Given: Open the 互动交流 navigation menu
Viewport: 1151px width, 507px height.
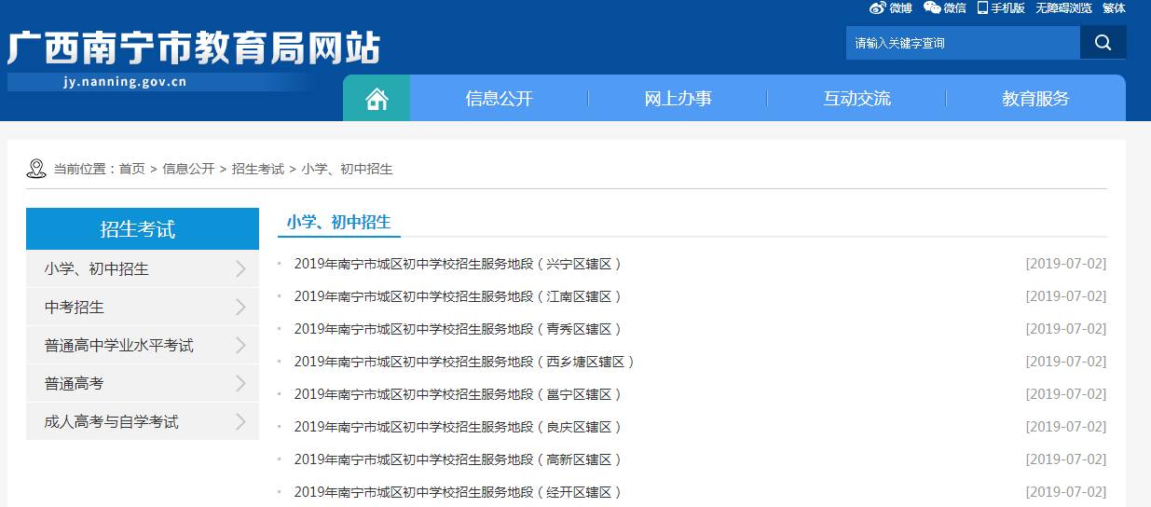Looking at the screenshot, I should [x=856, y=99].
